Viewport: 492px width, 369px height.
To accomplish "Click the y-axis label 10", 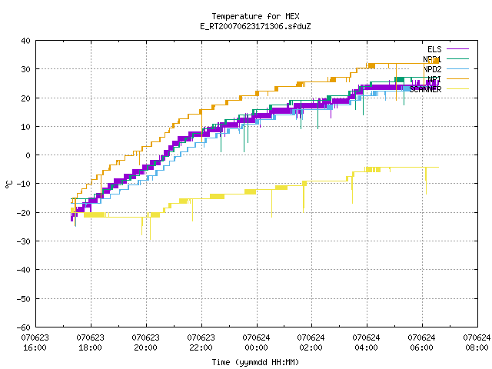I will (x=25, y=127).
